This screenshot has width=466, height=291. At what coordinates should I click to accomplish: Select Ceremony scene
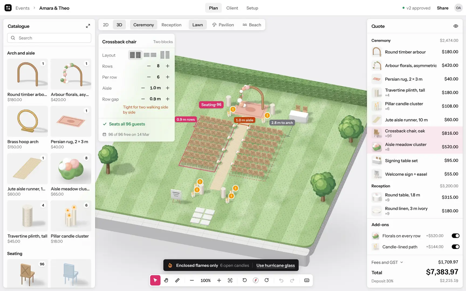[143, 25]
